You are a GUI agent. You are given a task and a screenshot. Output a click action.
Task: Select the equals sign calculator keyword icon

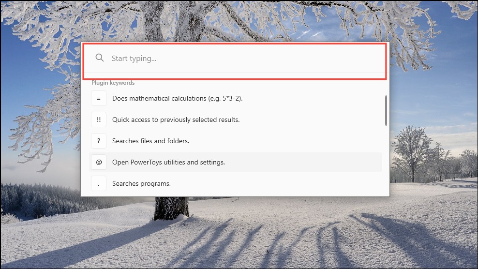99,99
